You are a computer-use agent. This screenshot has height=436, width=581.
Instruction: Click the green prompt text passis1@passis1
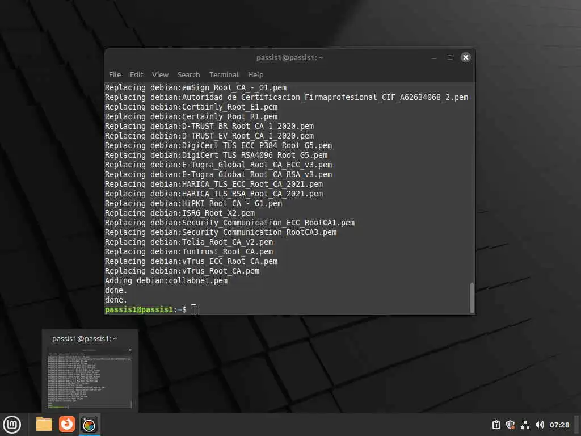click(x=139, y=309)
